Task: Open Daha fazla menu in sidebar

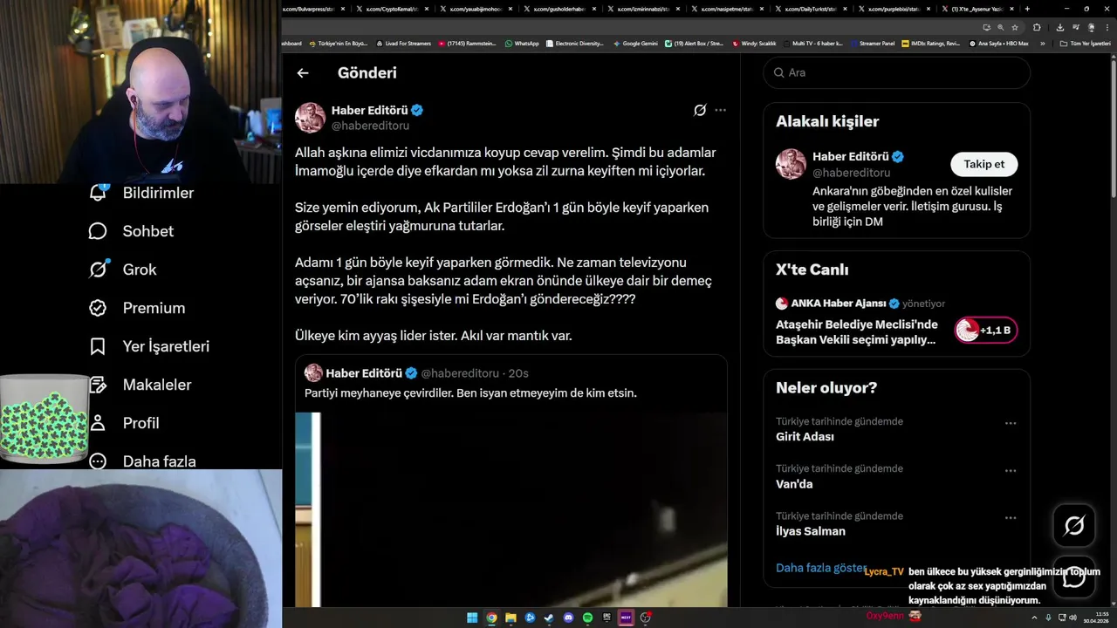Action: [x=142, y=461]
